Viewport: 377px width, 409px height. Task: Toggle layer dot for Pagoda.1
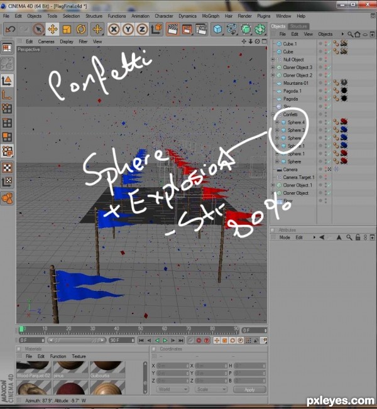click(x=320, y=90)
